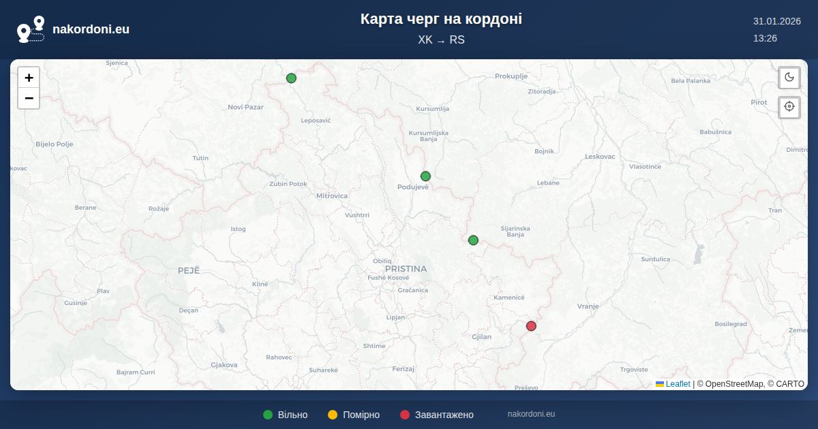Click the footer nakordoni.eu text

coord(531,414)
